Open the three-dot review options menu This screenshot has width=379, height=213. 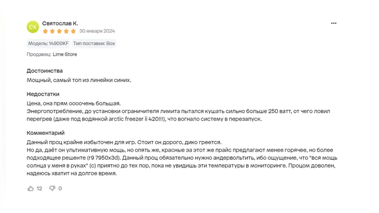coord(334,23)
